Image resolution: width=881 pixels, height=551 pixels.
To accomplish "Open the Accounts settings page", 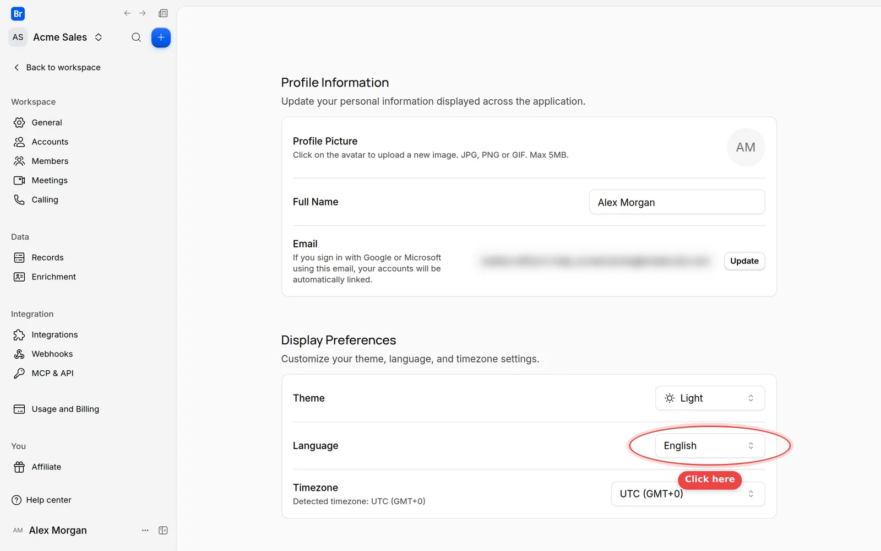I will pyautogui.click(x=50, y=142).
